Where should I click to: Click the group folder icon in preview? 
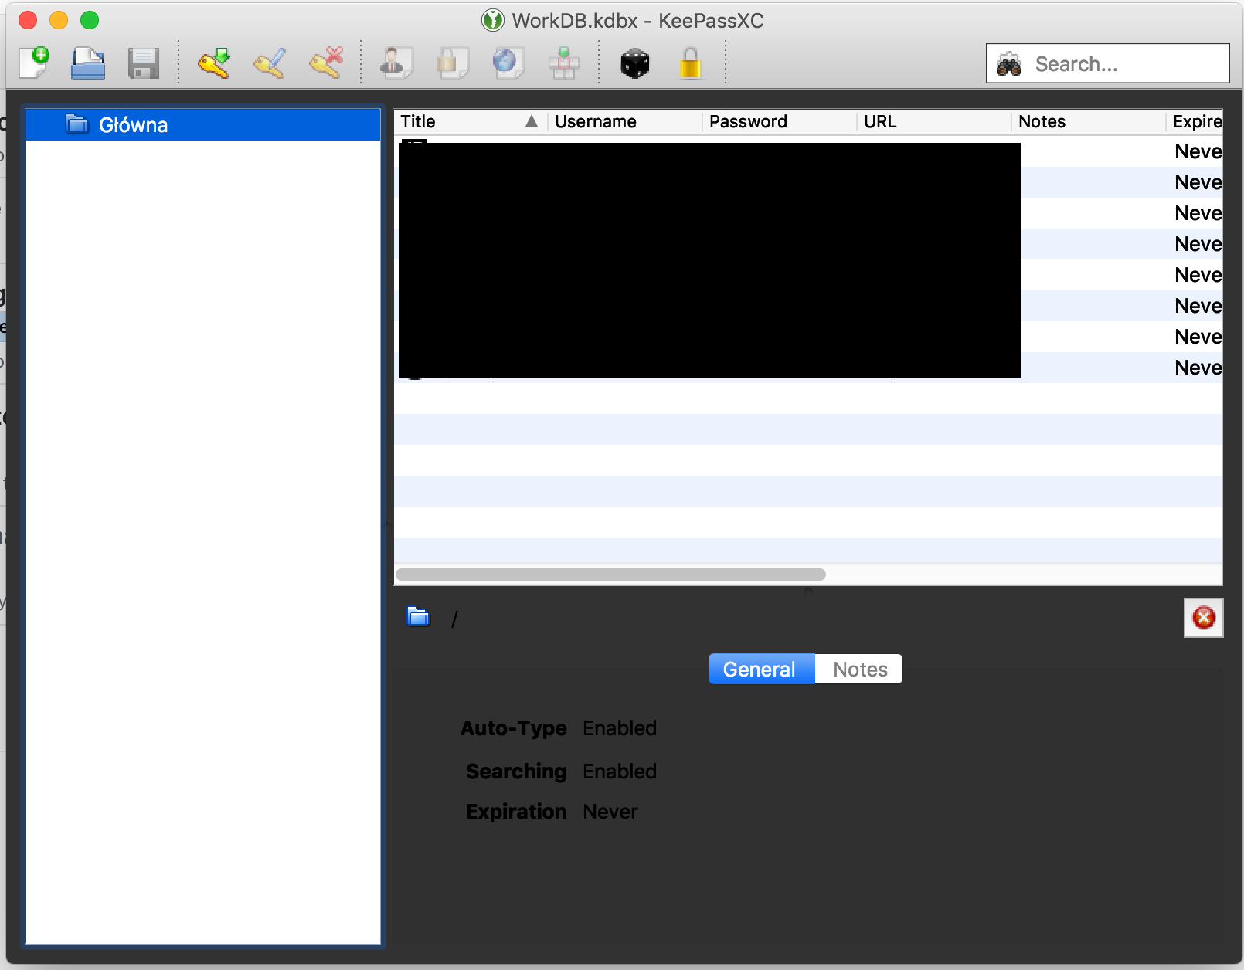(x=418, y=616)
